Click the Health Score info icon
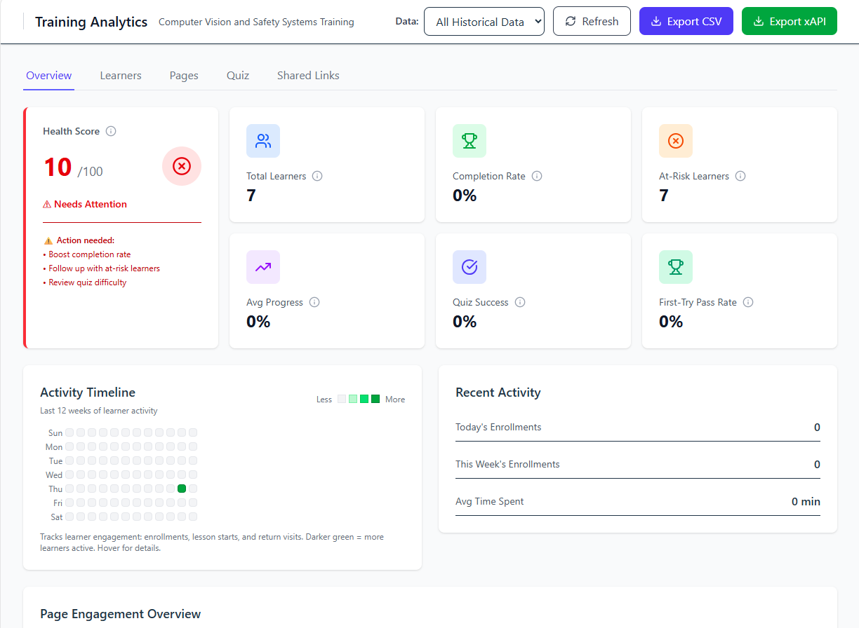 click(x=111, y=131)
